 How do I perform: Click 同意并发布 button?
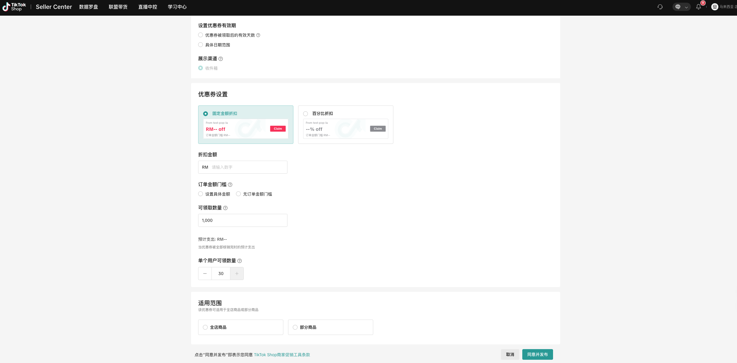click(537, 354)
